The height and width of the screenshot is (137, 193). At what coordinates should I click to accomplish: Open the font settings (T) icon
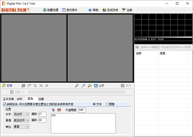point(54,110)
